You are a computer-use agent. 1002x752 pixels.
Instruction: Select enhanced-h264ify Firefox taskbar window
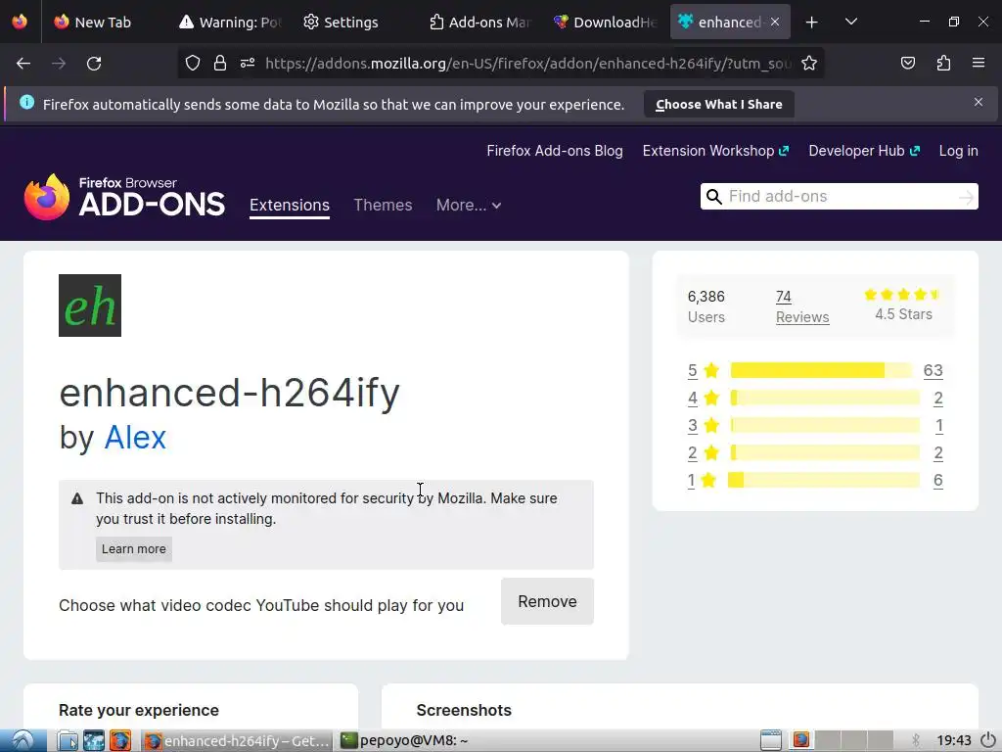(237, 740)
